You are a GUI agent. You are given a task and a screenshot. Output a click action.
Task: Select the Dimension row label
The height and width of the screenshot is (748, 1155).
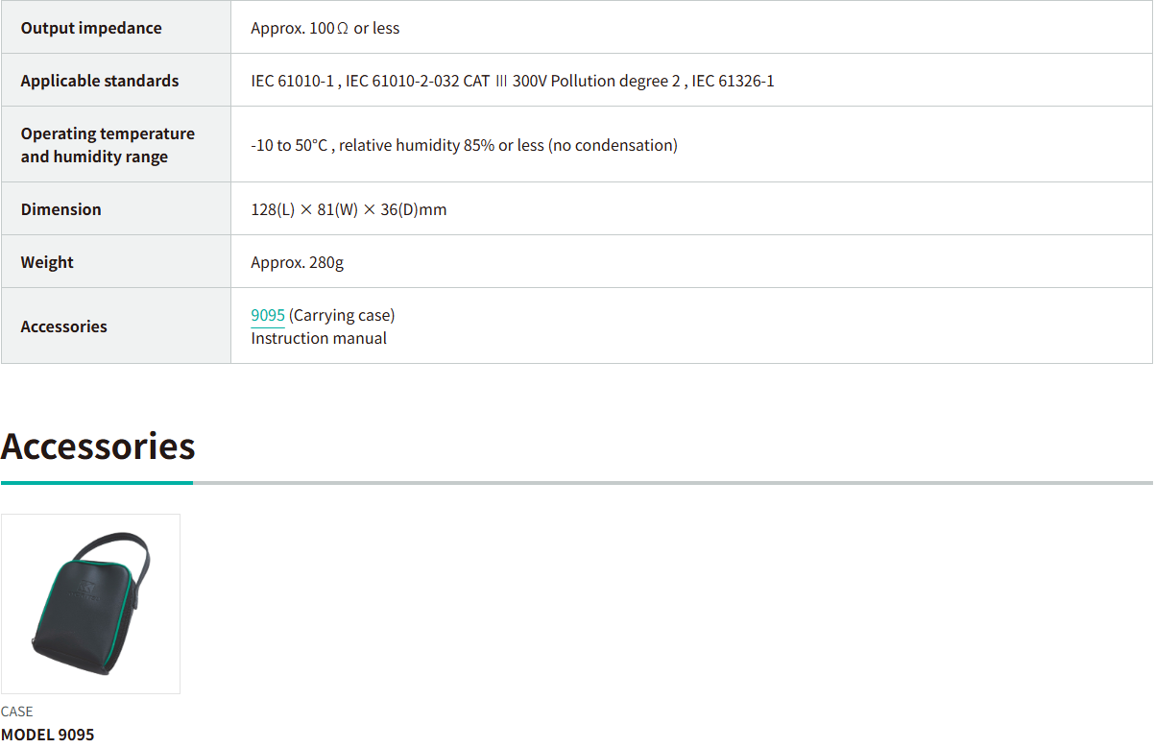click(60, 209)
